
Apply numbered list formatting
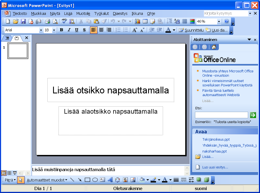click(x=118, y=30)
